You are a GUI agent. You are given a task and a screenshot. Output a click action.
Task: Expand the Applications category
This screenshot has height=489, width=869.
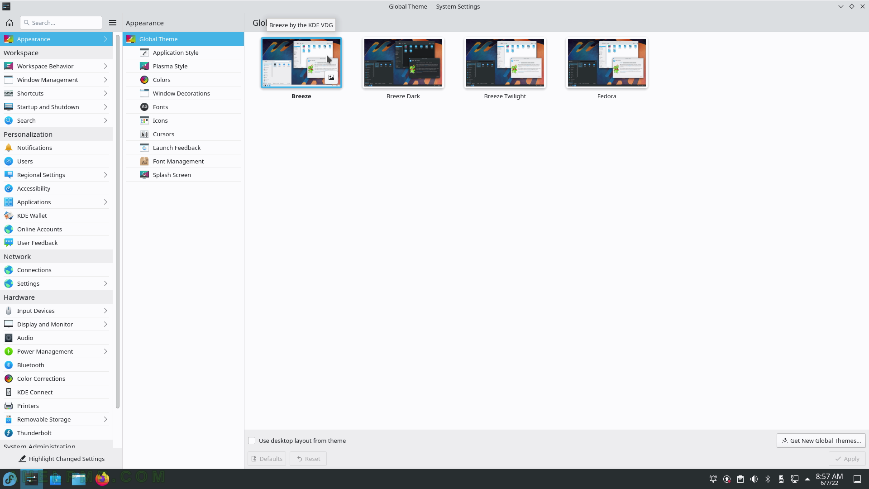(105, 202)
